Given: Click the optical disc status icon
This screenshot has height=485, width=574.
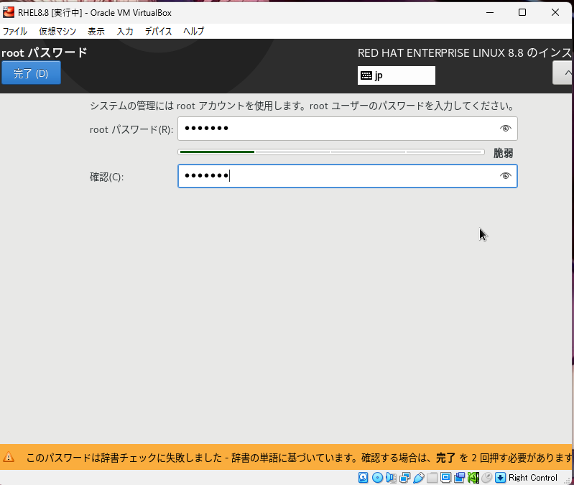Looking at the screenshot, I should click(377, 477).
